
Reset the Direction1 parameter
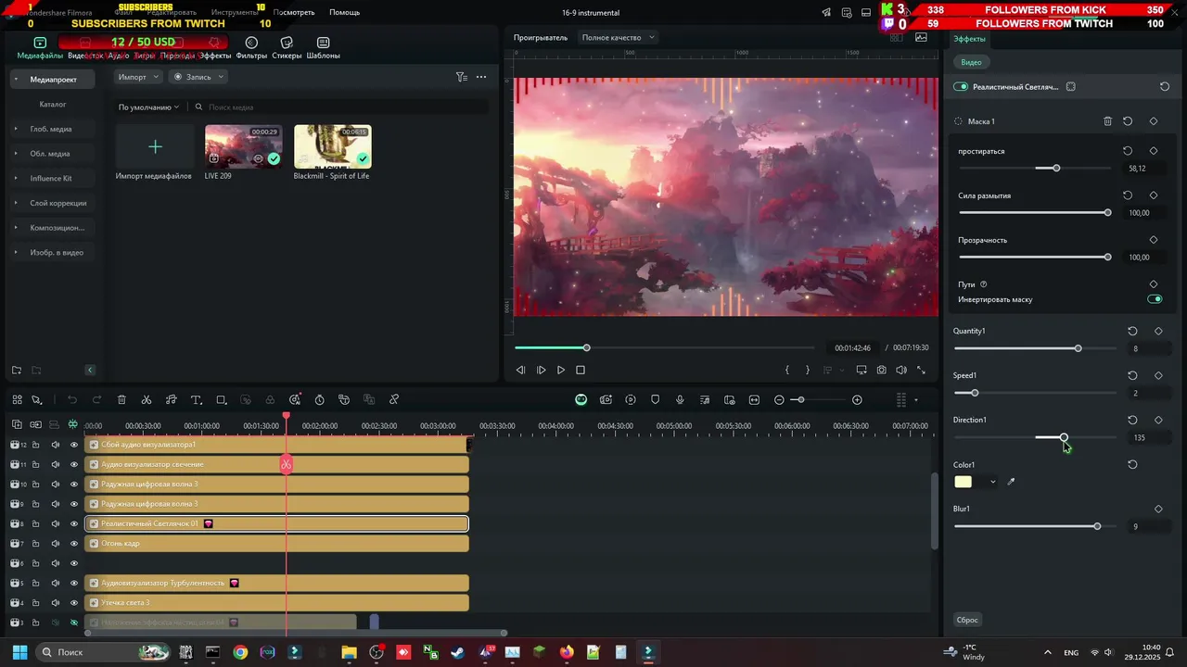(x=1132, y=420)
